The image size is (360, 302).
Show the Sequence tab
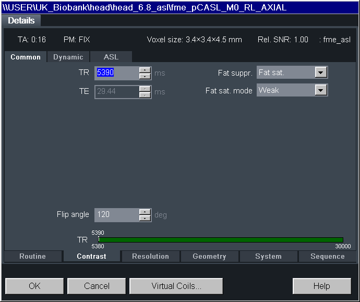[327, 257]
